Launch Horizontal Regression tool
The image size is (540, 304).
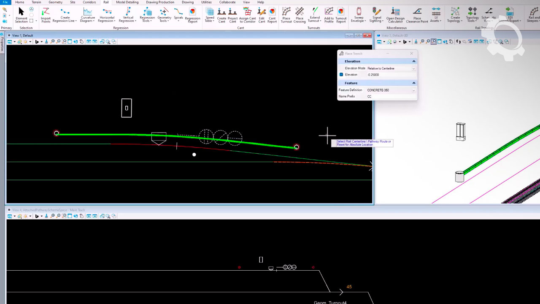pos(107,15)
